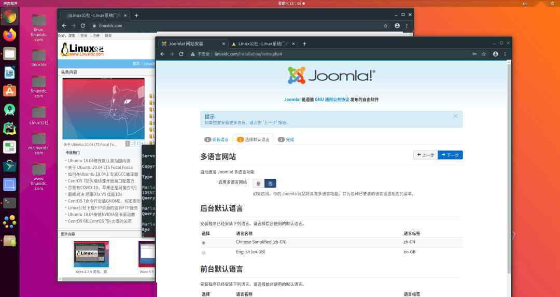Open the saved password key icon

[474, 54]
